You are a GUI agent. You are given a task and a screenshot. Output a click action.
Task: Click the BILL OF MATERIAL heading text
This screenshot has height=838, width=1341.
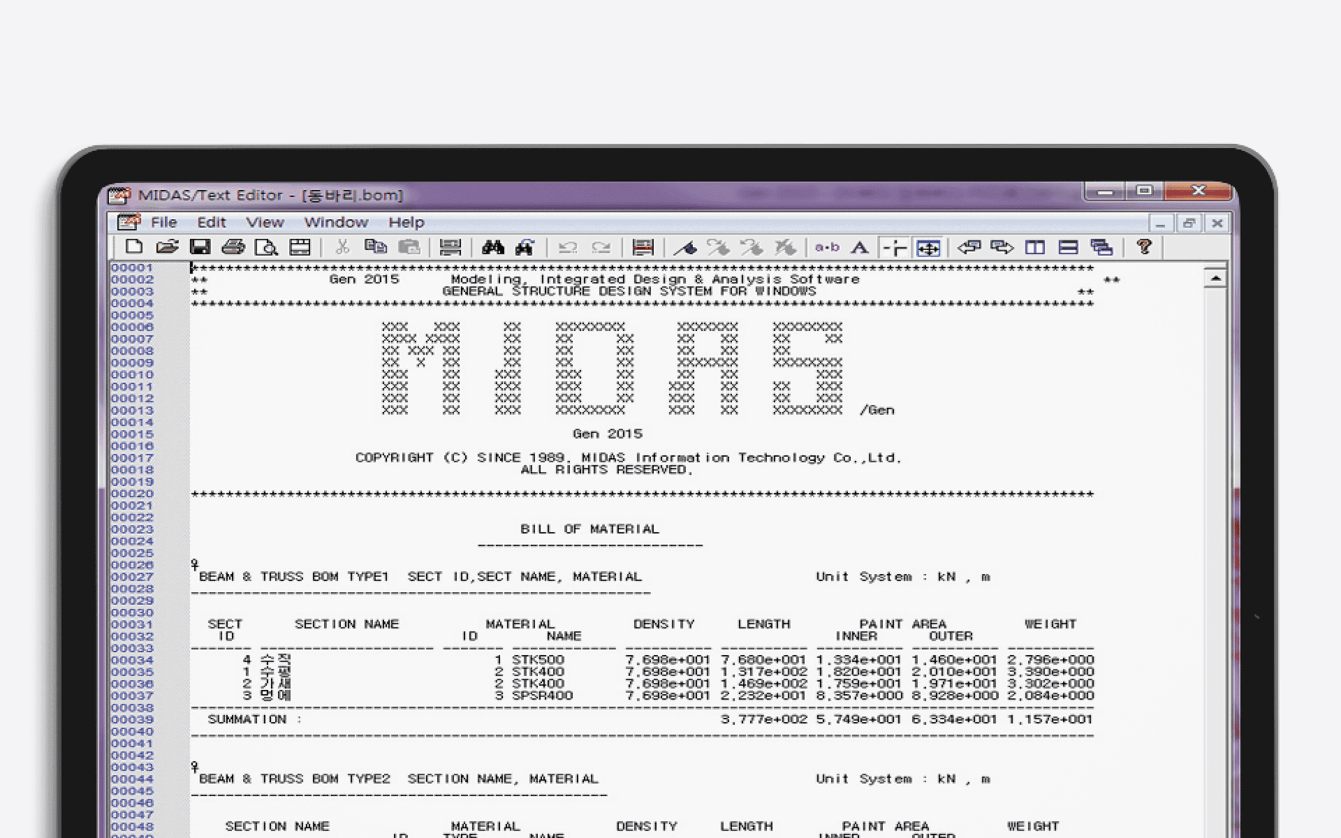pos(589,529)
